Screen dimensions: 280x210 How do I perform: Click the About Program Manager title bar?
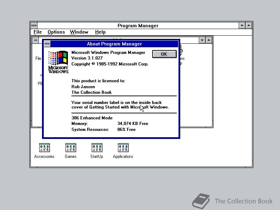(114, 44)
